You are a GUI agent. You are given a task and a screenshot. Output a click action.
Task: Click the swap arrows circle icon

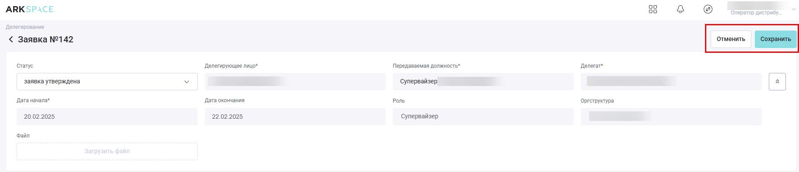708,9
